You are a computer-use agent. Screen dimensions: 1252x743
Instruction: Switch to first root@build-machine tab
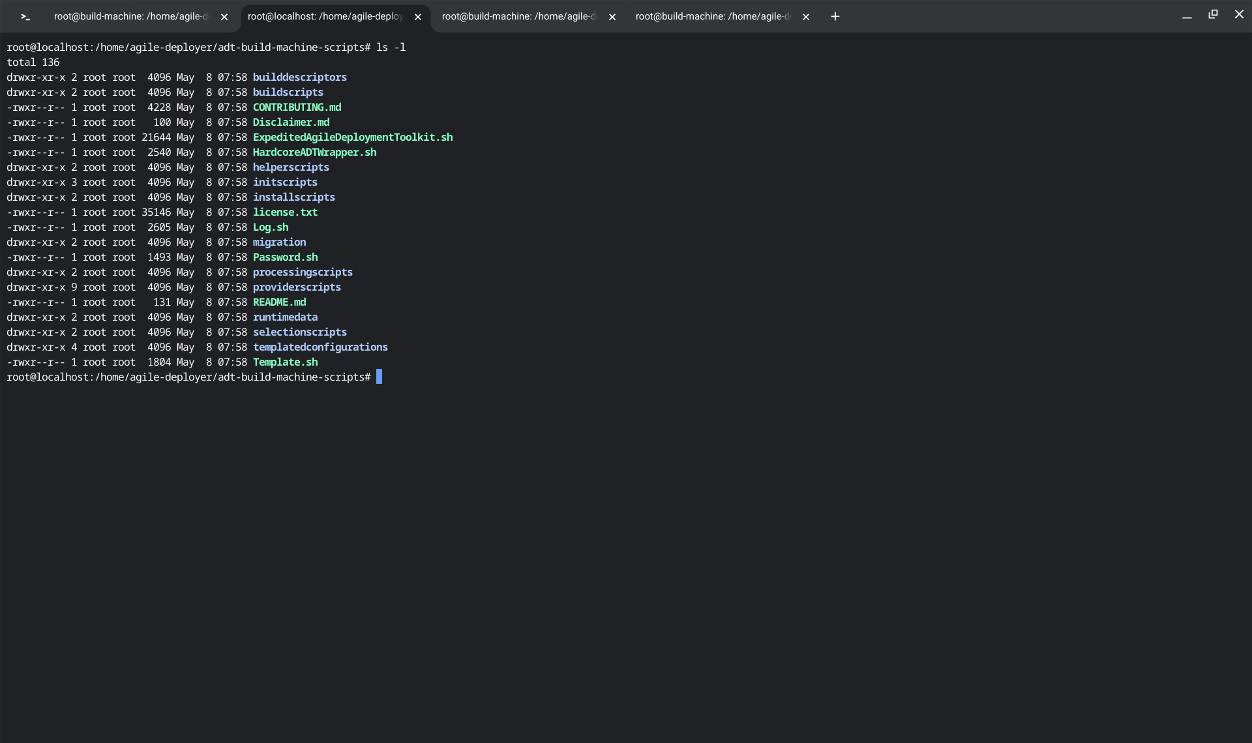(x=130, y=17)
